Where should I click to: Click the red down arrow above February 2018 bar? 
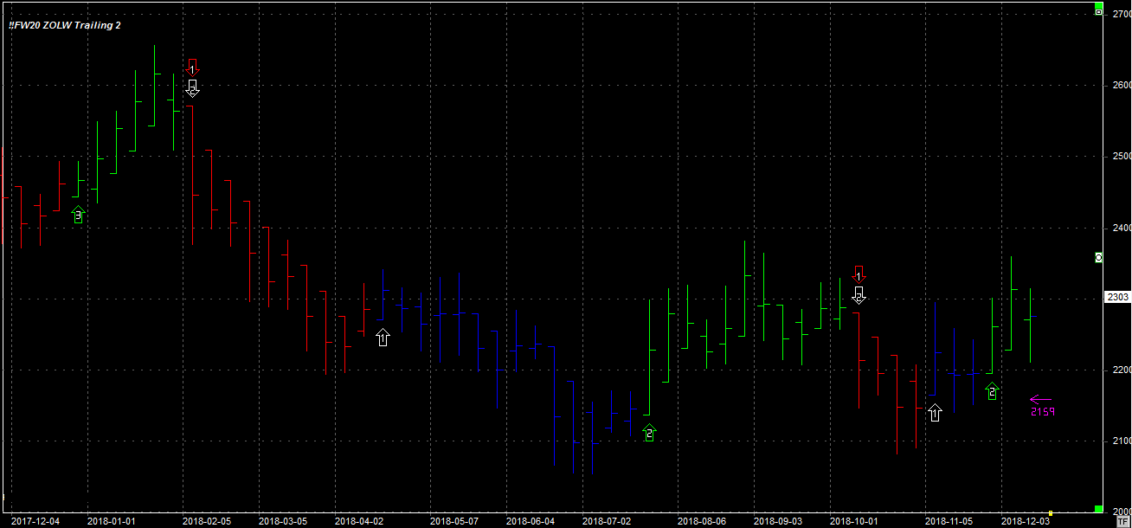tap(193, 67)
